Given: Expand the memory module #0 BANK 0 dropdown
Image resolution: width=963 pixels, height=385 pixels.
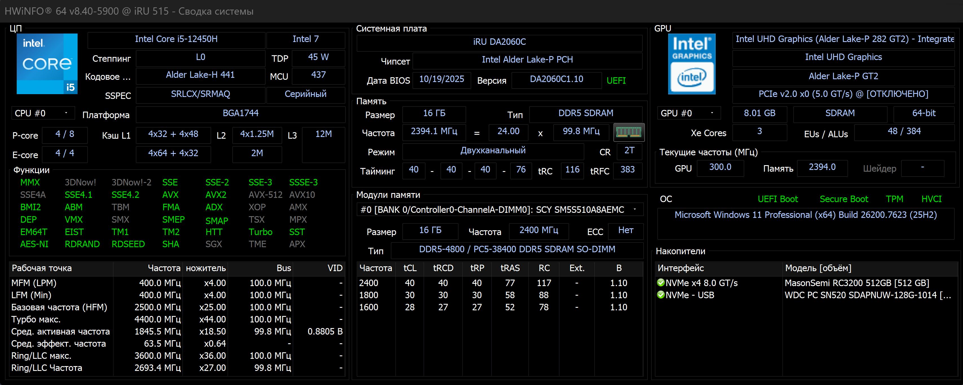Looking at the screenshot, I should pyautogui.click(x=500, y=209).
